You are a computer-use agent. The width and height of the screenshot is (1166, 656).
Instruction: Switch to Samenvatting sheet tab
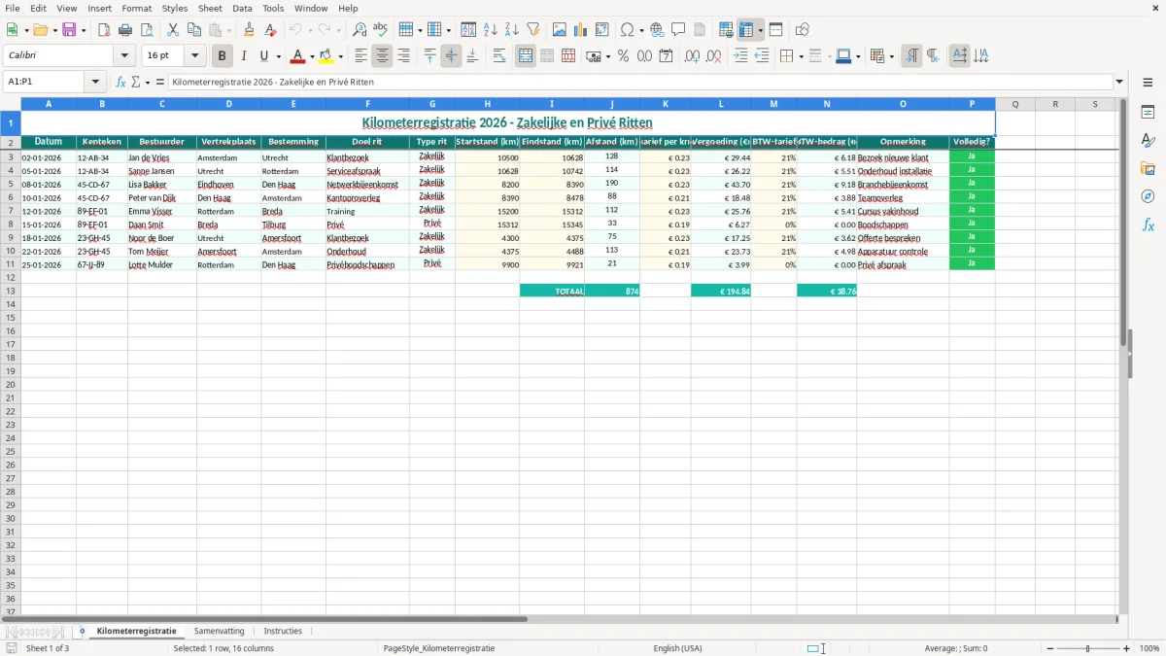click(x=220, y=631)
